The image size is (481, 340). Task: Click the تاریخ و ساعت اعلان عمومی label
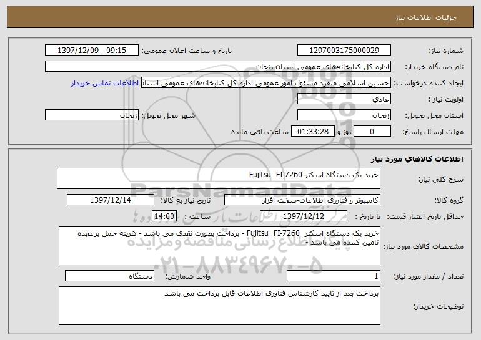(187, 51)
